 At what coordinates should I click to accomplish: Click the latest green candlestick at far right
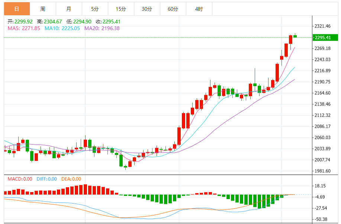(x=295, y=36)
